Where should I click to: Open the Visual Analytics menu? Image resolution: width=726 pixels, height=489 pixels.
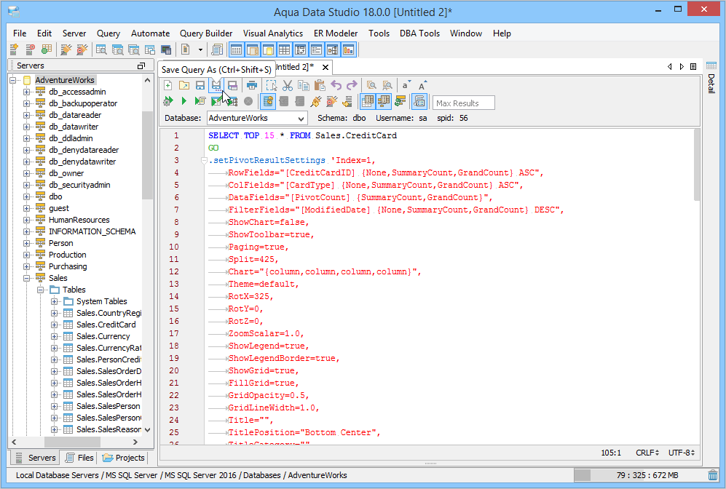click(x=273, y=33)
